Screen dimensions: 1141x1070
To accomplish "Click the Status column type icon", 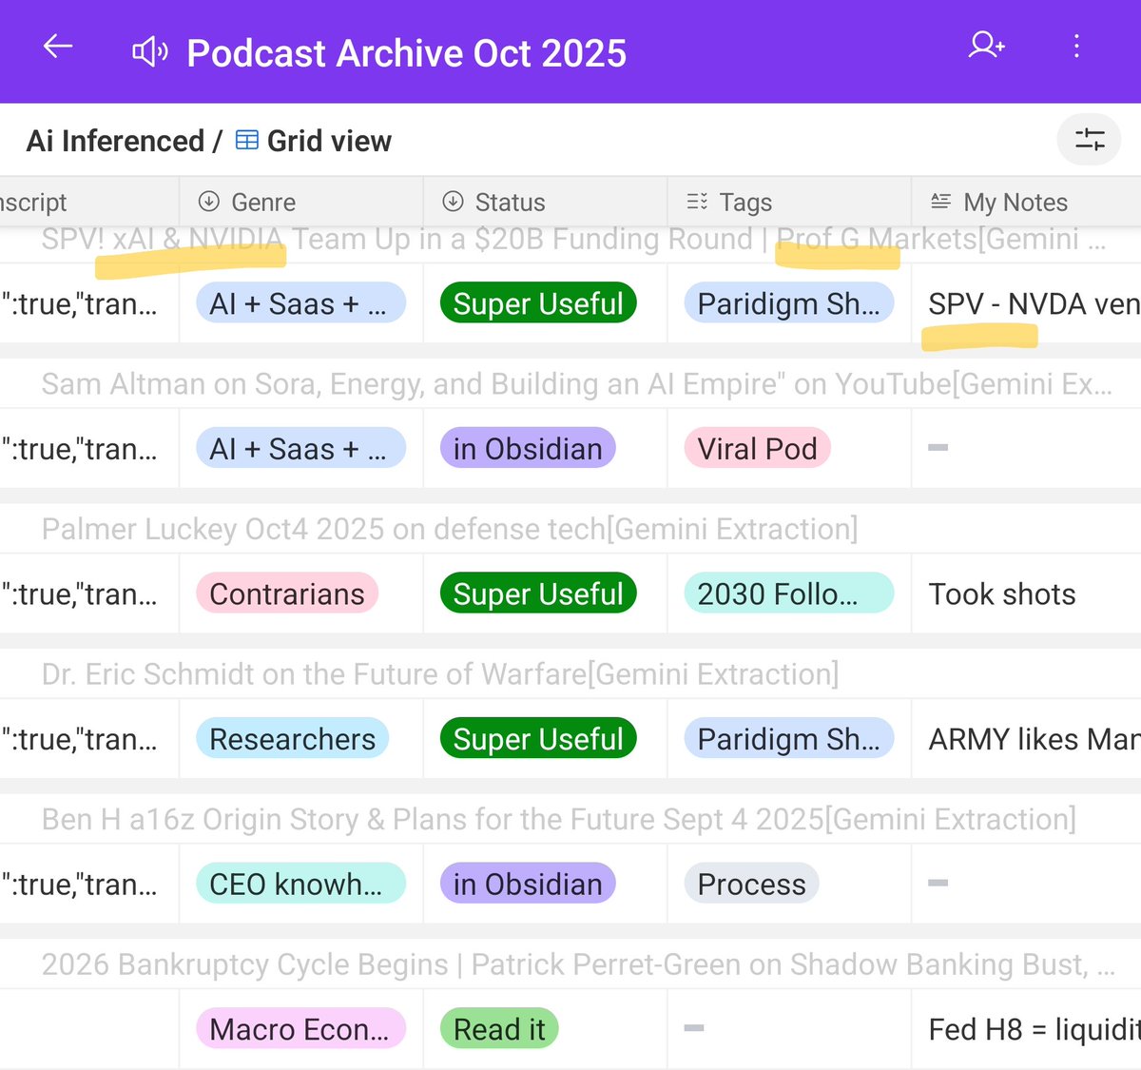I will pos(453,202).
